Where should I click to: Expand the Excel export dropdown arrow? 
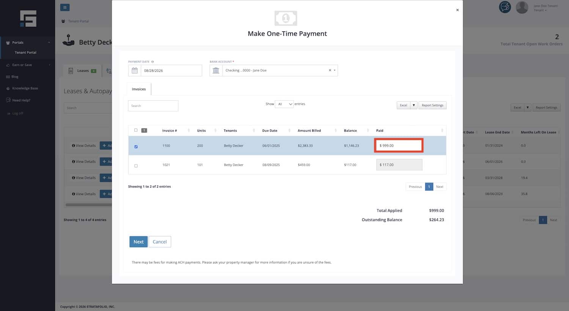click(x=414, y=105)
